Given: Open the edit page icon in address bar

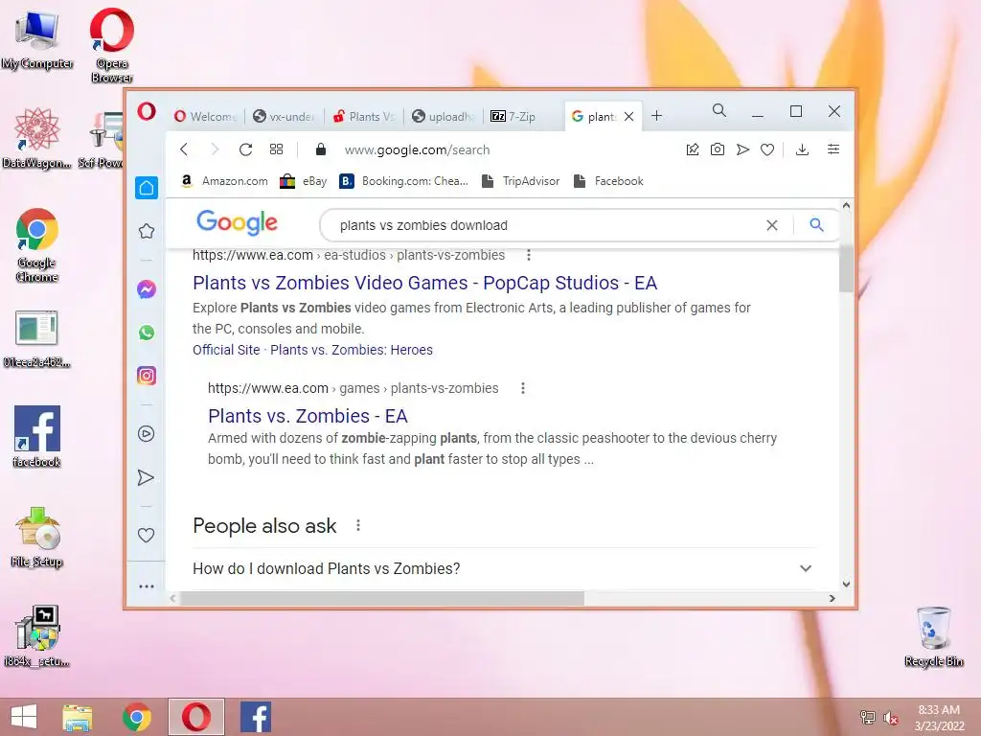Looking at the screenshot, I should pyautogui.click(x=693, y=149).
